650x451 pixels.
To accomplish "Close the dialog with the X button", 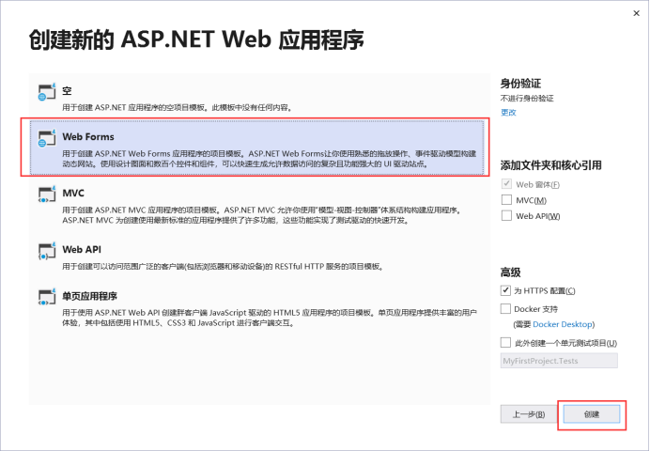I will point(636,13).
